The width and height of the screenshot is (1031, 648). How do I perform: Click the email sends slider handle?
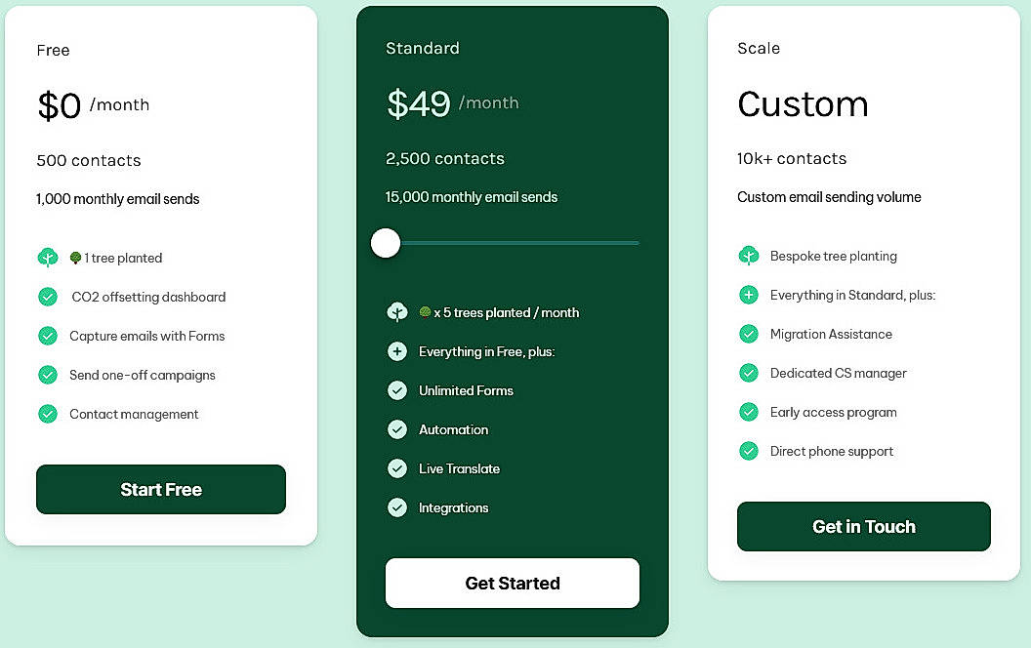click(385, 242)
